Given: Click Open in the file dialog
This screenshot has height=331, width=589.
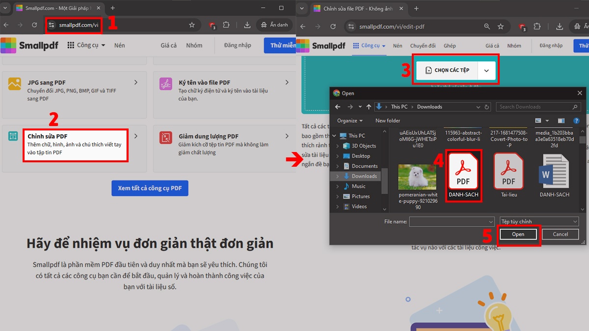Looking at the screenshot, I should click(x=518, y=234).
